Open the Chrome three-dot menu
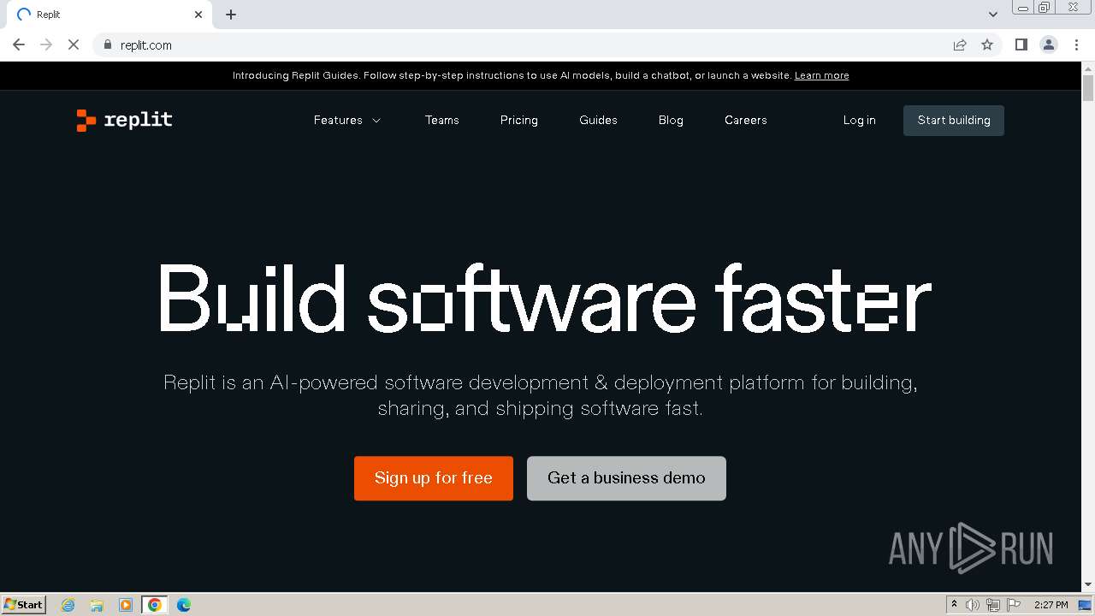Screen dimensions: 1095x616 [1076, 44]
